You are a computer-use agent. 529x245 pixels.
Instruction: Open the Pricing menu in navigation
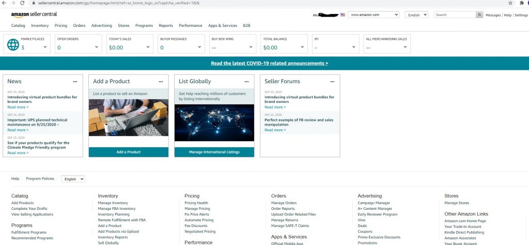61,26
